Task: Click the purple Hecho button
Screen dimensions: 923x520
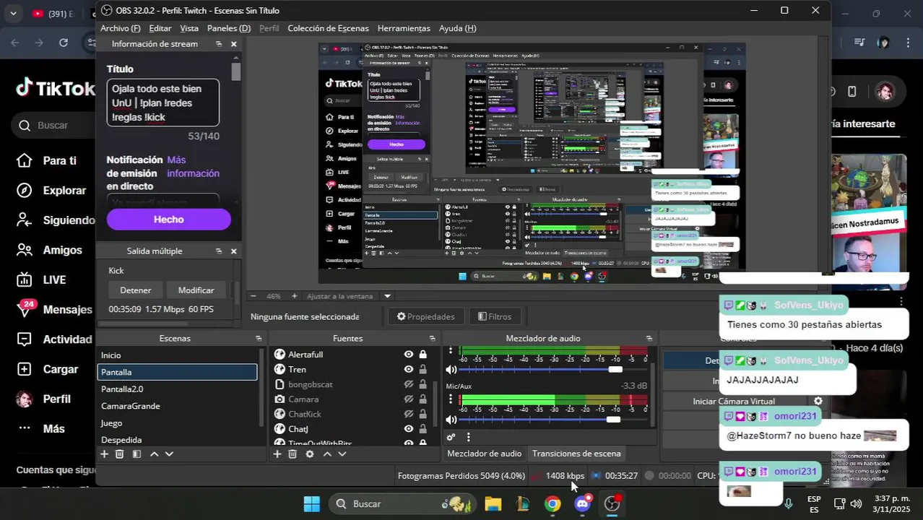Action: 169,220
